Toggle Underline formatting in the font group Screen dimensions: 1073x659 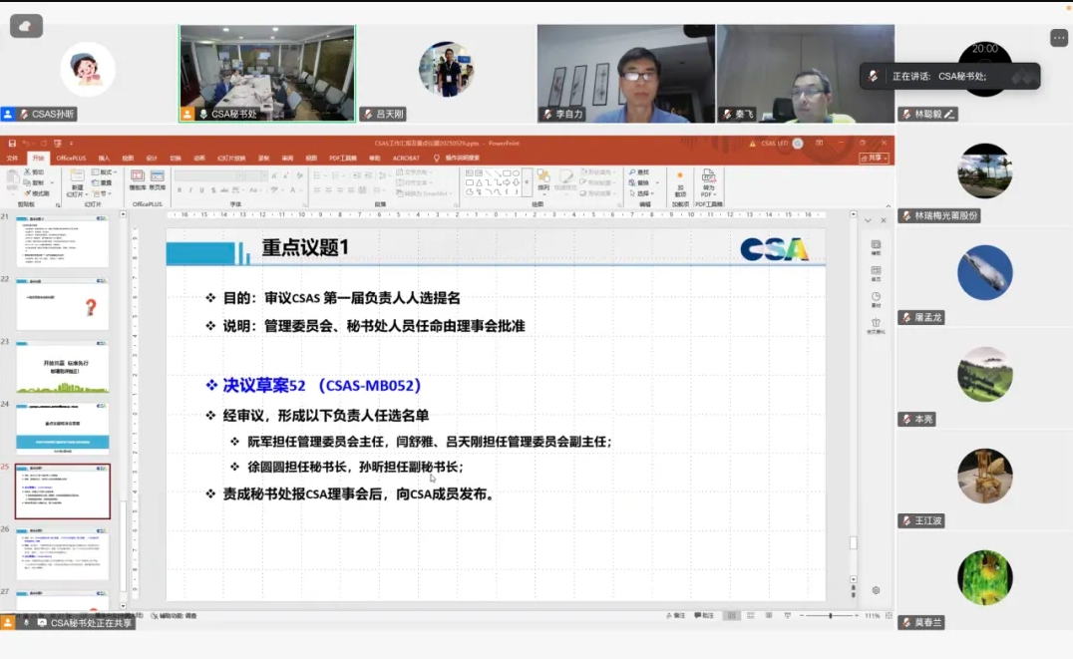pyautogui.click(x=201, y=190)
